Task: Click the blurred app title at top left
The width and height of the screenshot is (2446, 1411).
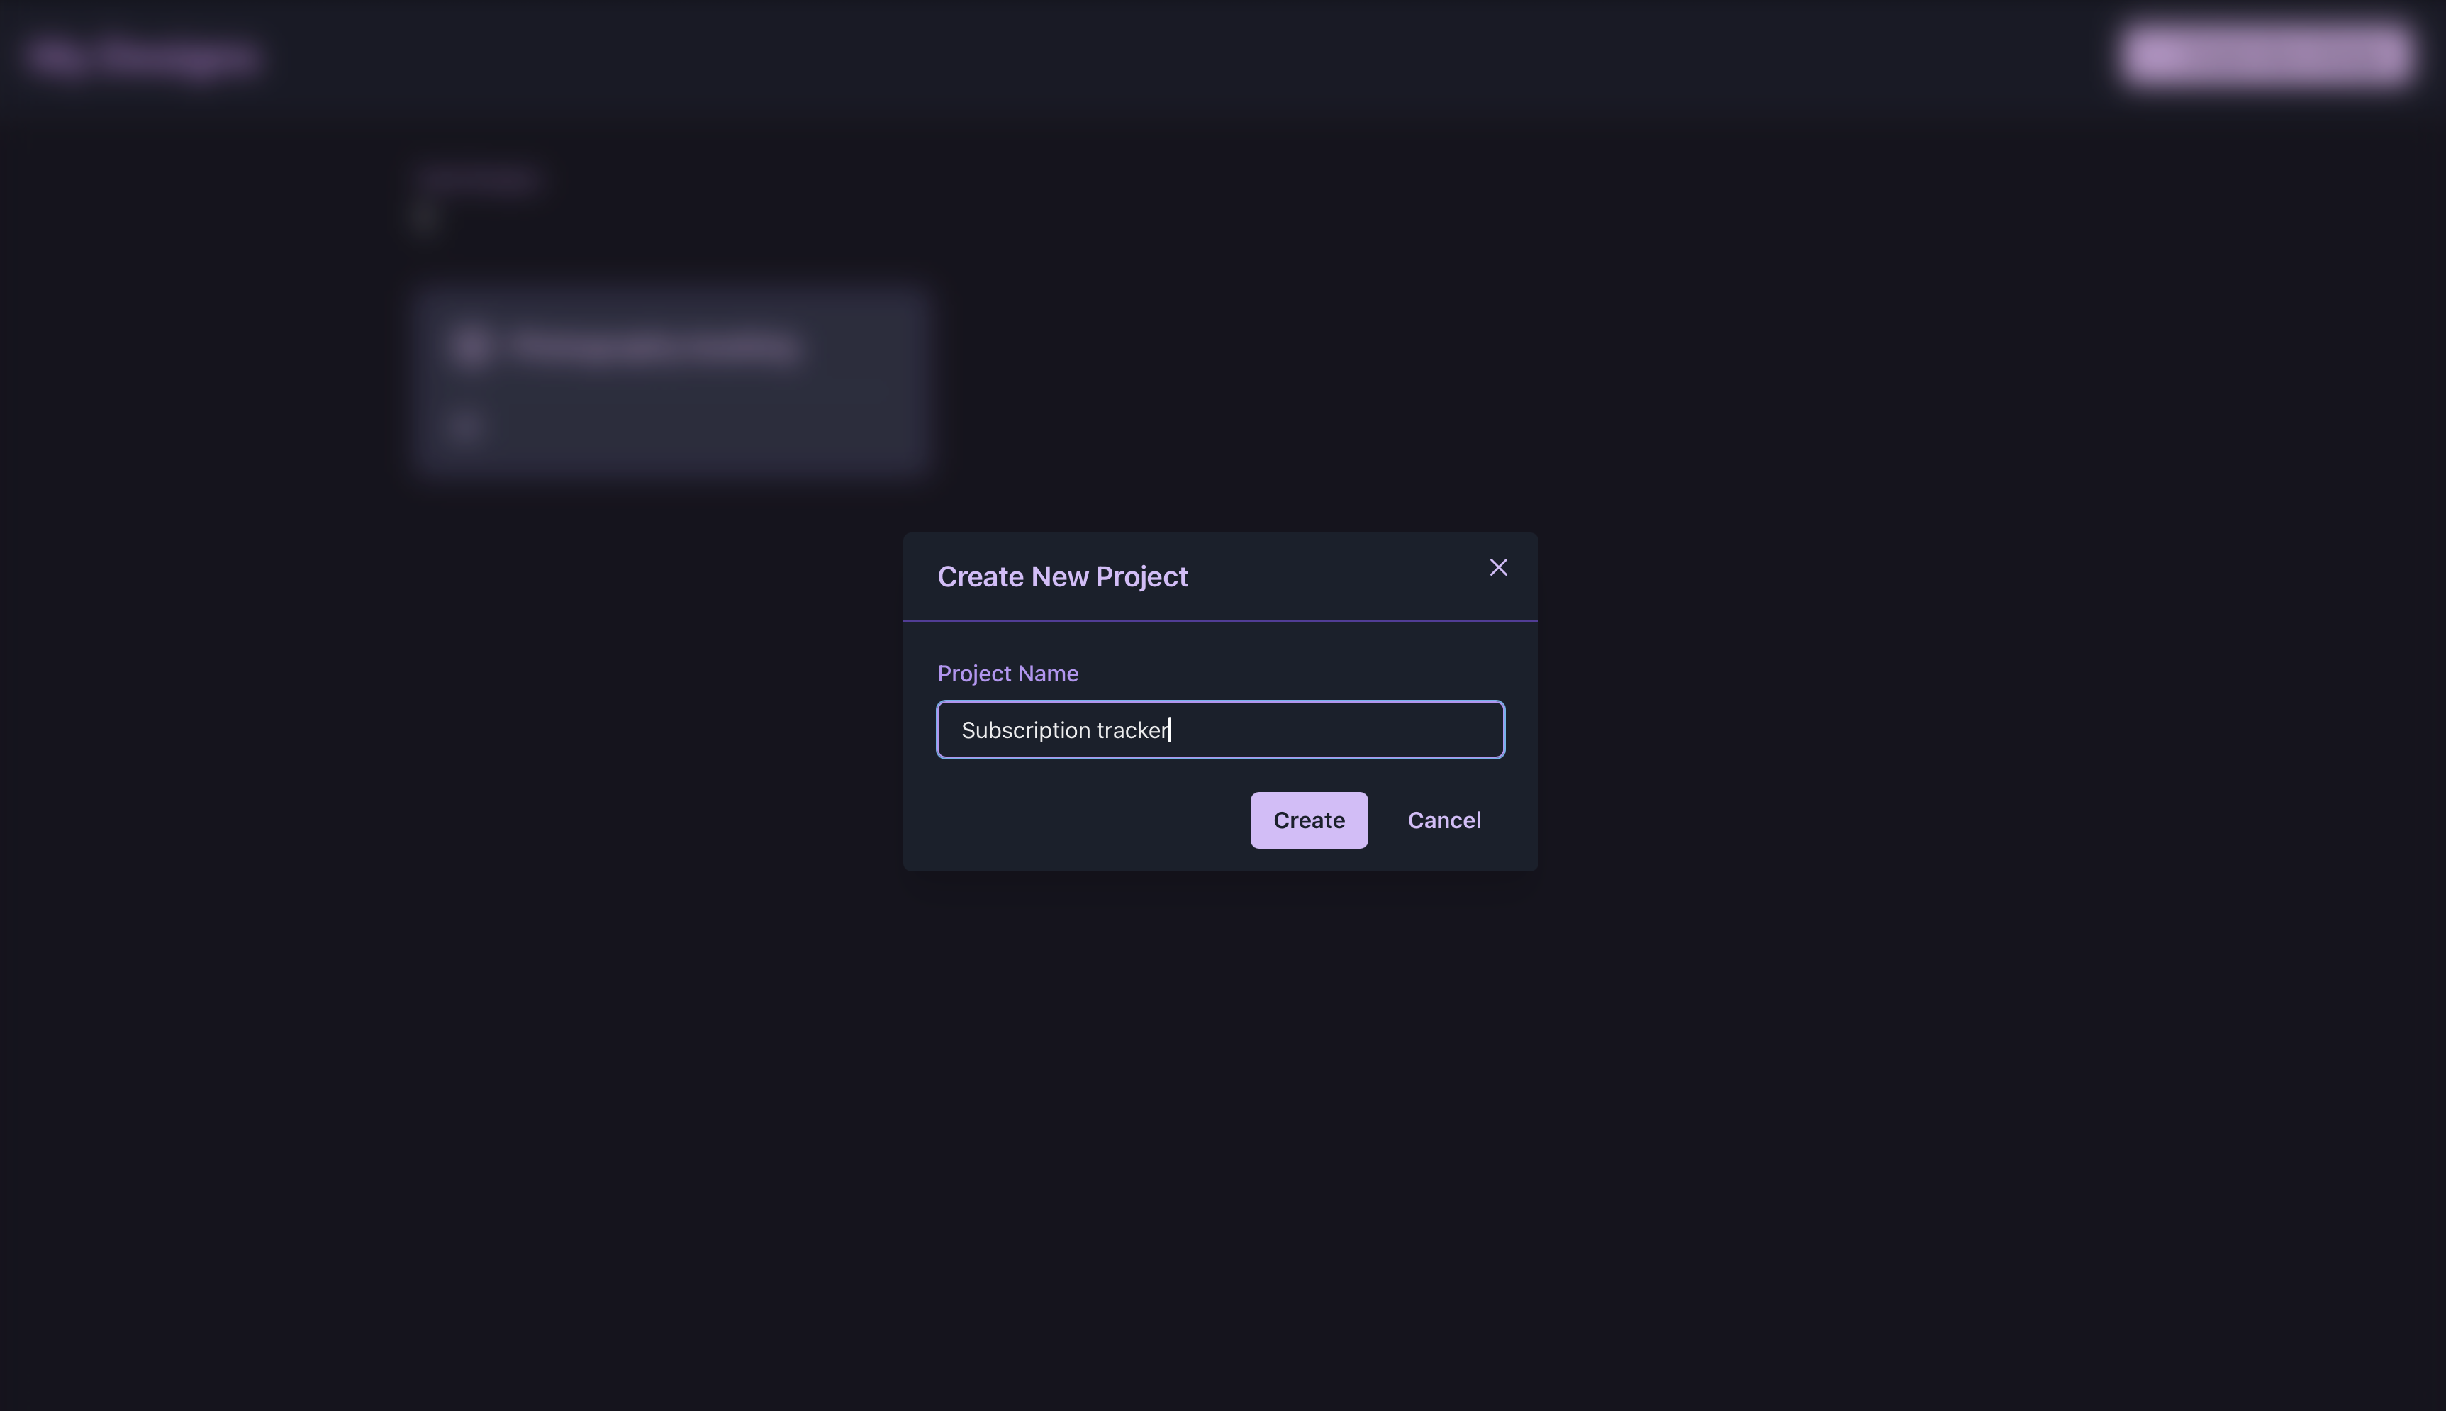Action: coord(143,56)
